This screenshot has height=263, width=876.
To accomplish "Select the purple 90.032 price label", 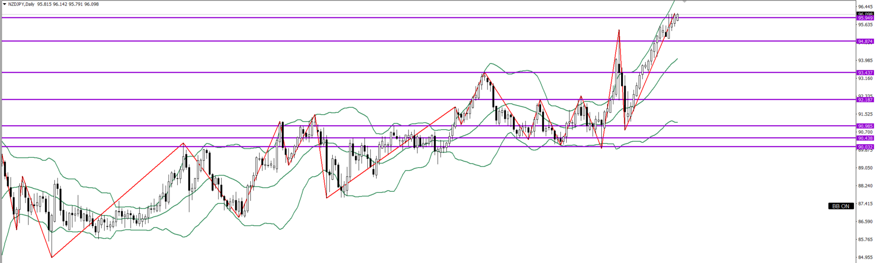I will pos(865,147).
